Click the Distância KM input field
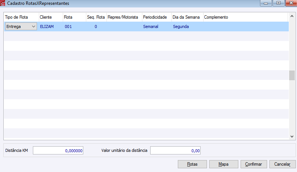297x172 pixels. click(x=58, y=150)
